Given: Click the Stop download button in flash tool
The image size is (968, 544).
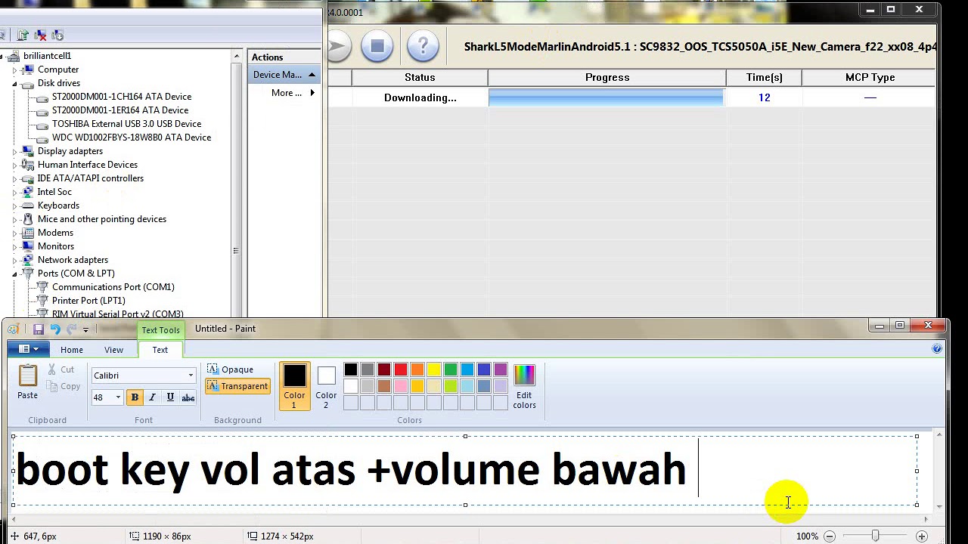Looking at the screenshot, I should click(377, 46).
